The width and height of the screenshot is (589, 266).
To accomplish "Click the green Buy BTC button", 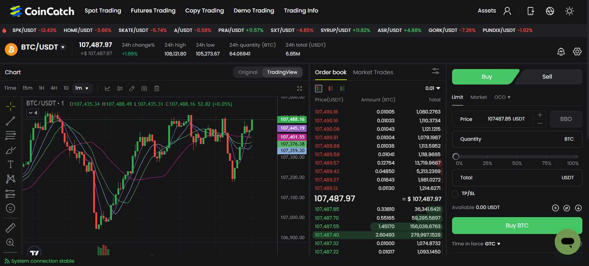I will point(517,226).
